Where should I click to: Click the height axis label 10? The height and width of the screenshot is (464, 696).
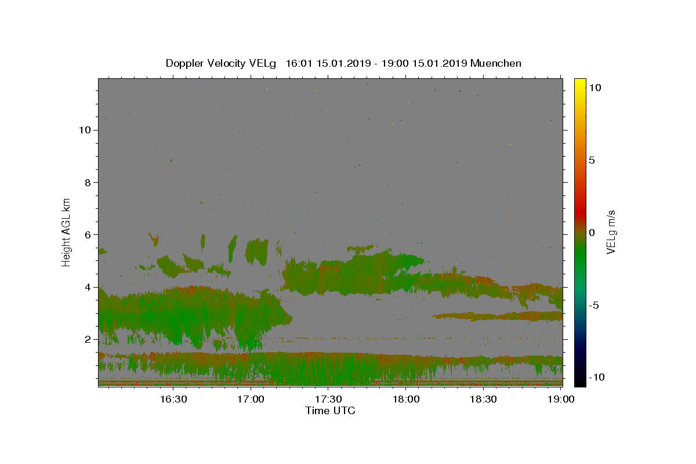(85, 130)
